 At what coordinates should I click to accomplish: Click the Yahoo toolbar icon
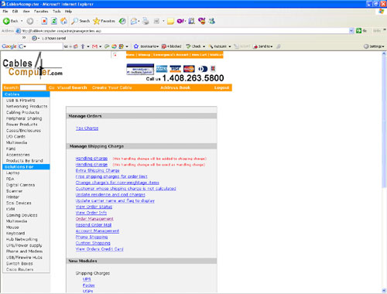(180, 21)
